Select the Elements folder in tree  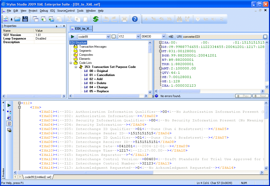tap(85, 59)
